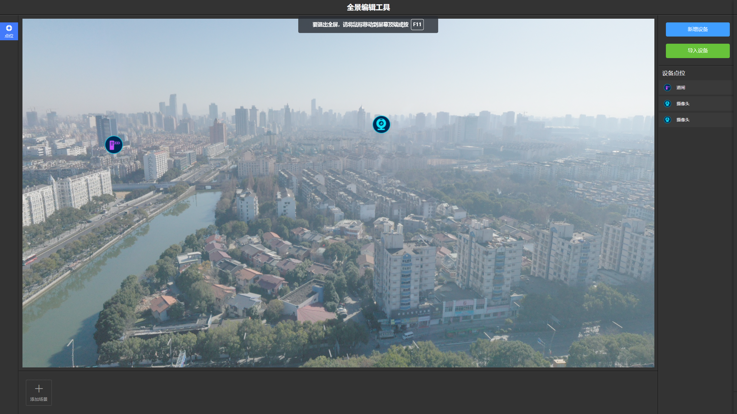The height and width of the screenshot is (414, 737).
Task: Click the second 摄像头 camera icon in list
Action: pos(667,120)
